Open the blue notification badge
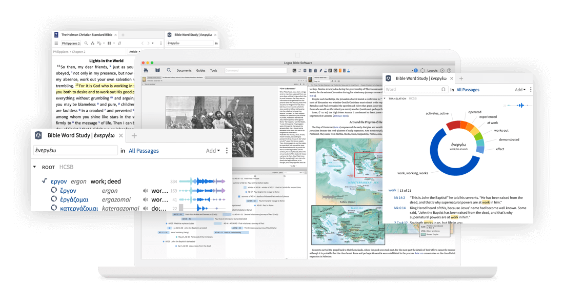The width and height of the screenshot is (564, 284). click(415, 70)
